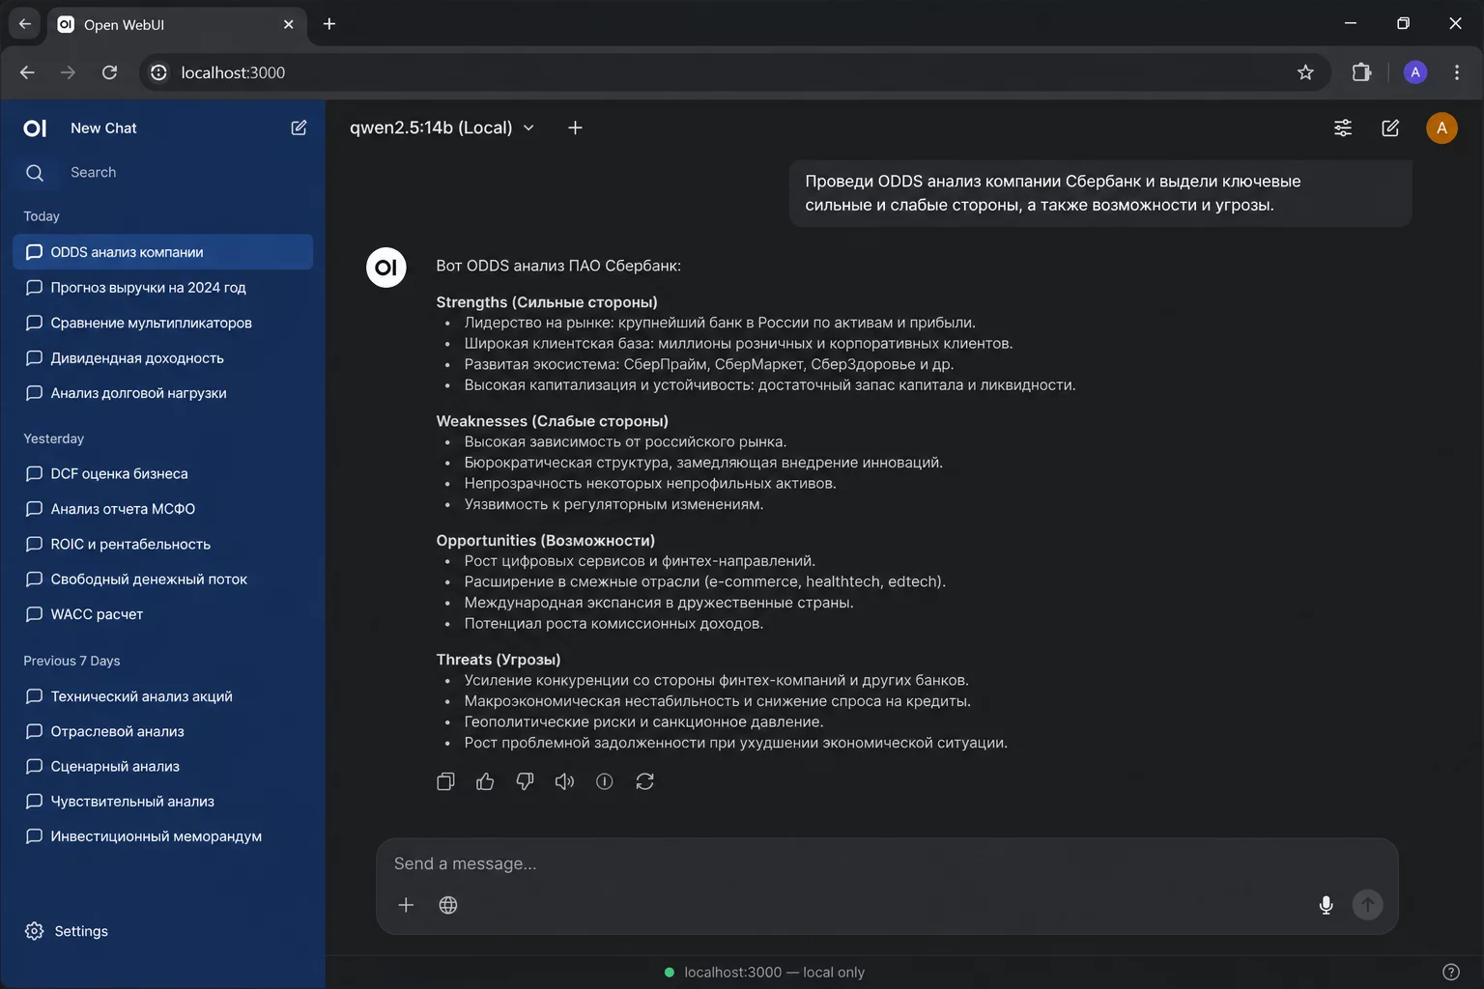Screen dimensions: 1484x989
Task: Click the new chat edit icon in sidebar
Action: point(299,127)
